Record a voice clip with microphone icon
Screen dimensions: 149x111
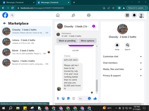58,99
